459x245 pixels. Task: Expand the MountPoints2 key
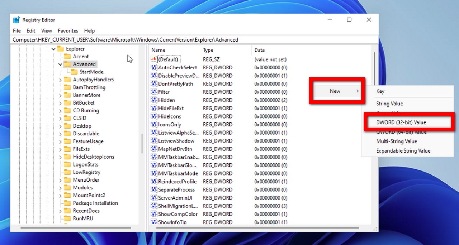60,196
